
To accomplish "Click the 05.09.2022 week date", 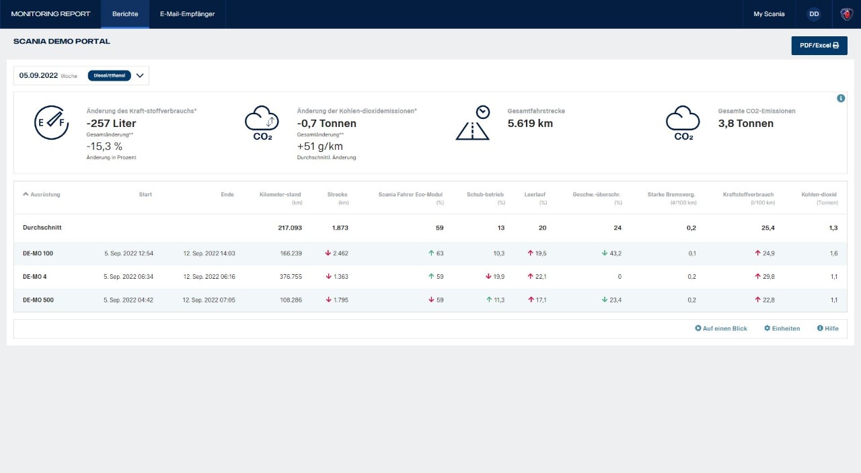I will pyautogui.click(x=38, y=76).
